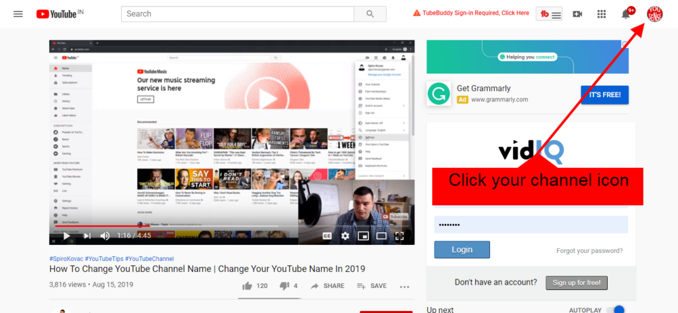Toggle closed captions CC
This screenshot has width=678, height=313.
[x=327, y=236]
